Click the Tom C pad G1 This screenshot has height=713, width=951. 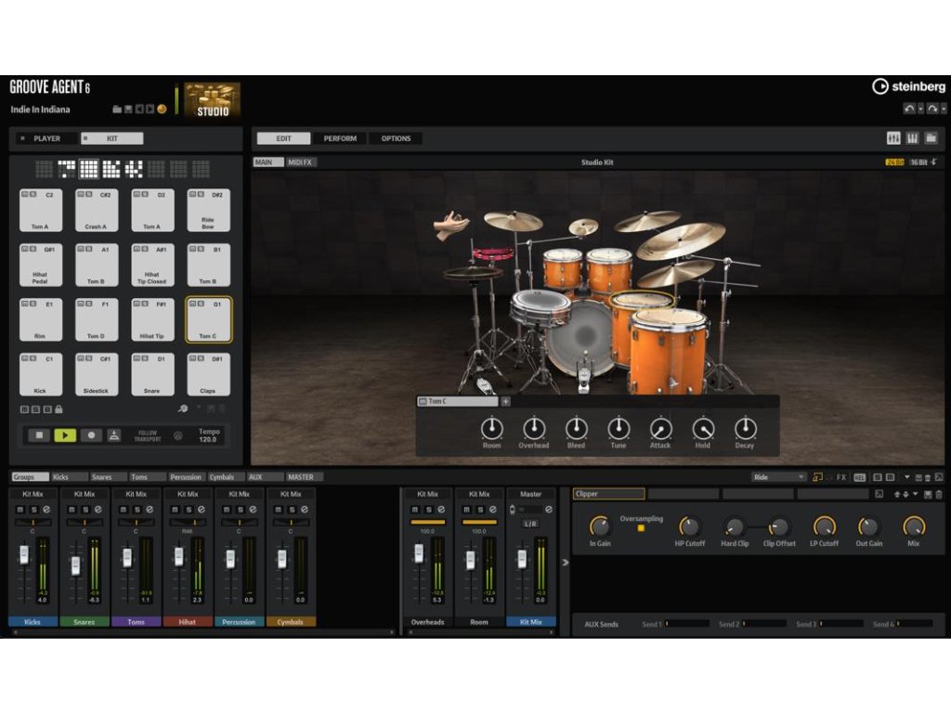pyautogui.click(x=208, y=319)
